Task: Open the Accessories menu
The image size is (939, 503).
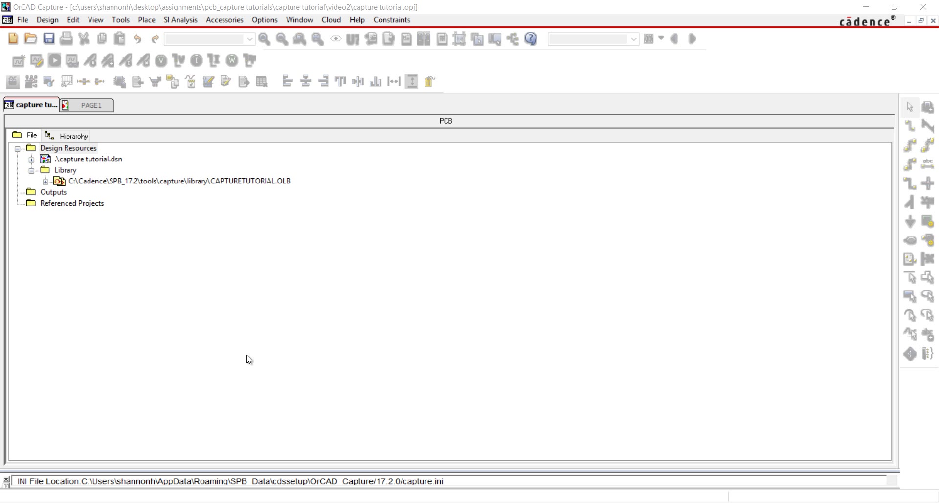Action: point(224,20)
